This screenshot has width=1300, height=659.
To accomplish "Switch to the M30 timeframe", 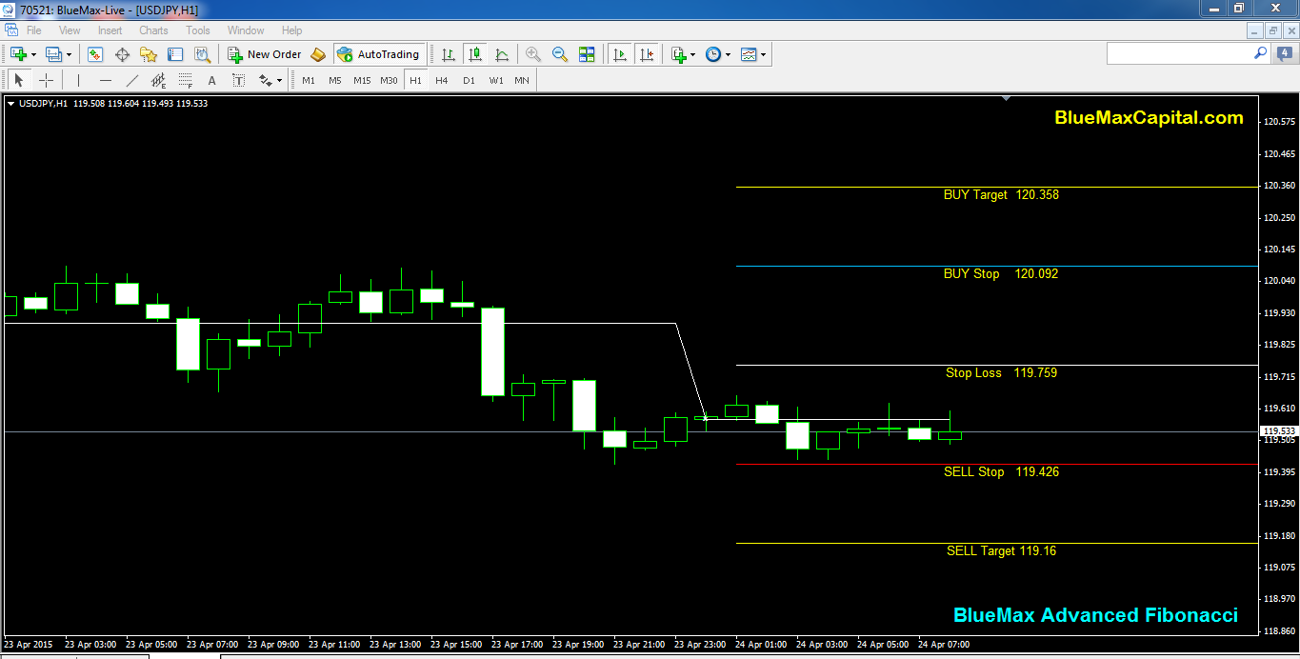I will pos(389,80).
